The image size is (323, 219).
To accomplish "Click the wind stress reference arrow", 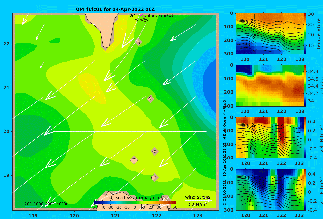I will (x=198, y=200).
